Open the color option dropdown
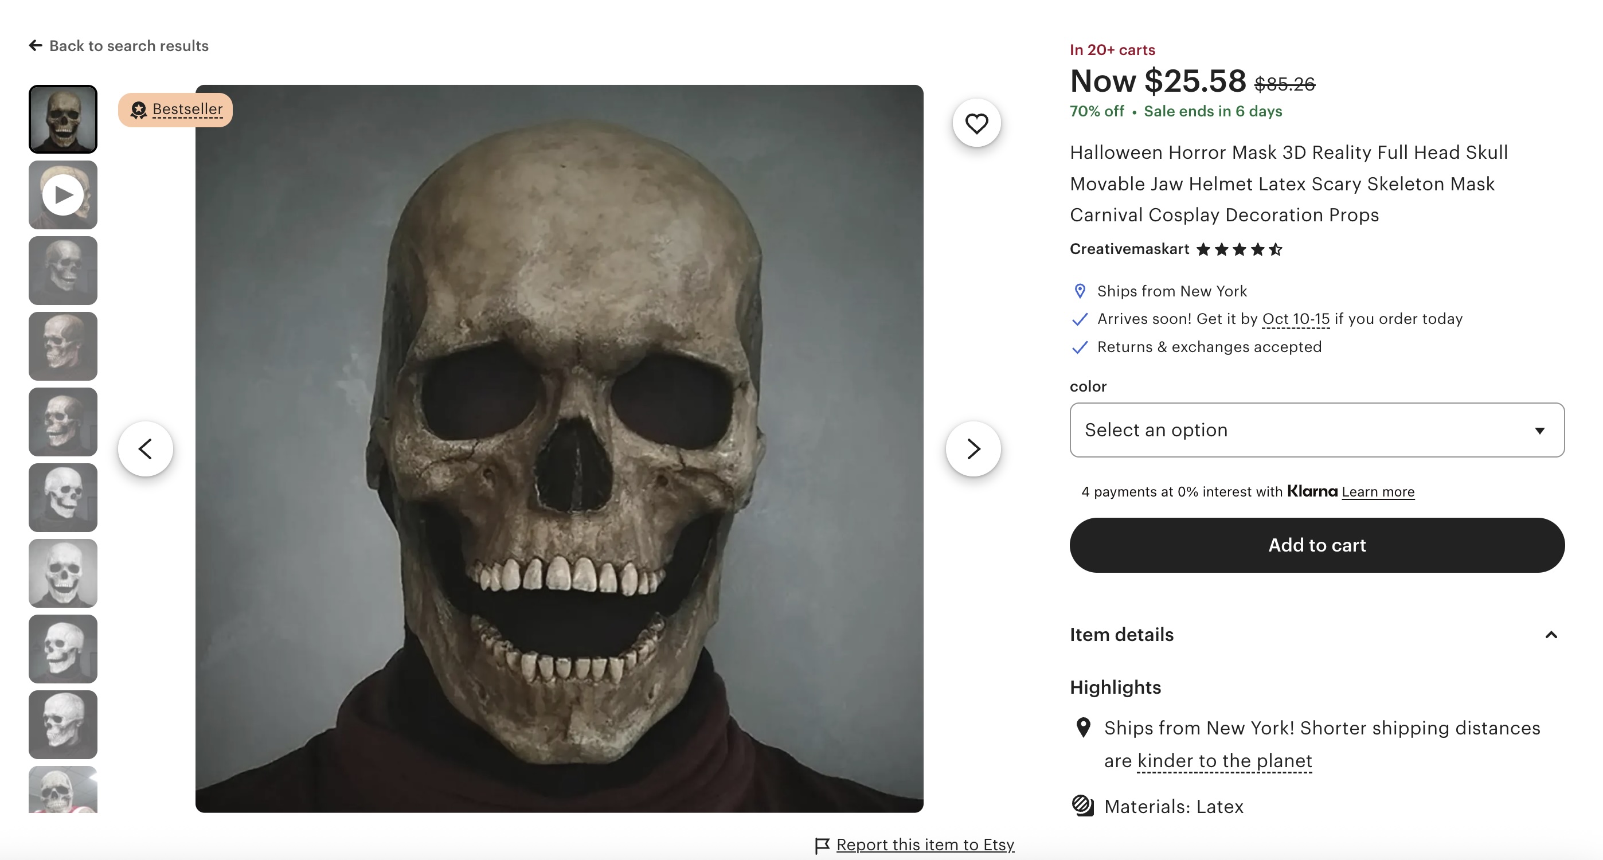This screenshot has width=1603, height=860. click(1317, 430)
